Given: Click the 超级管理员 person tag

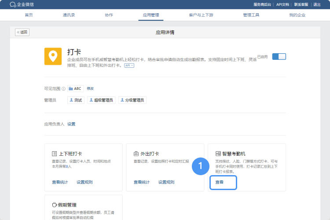Looking at the screenshot, I should point(101,100).
